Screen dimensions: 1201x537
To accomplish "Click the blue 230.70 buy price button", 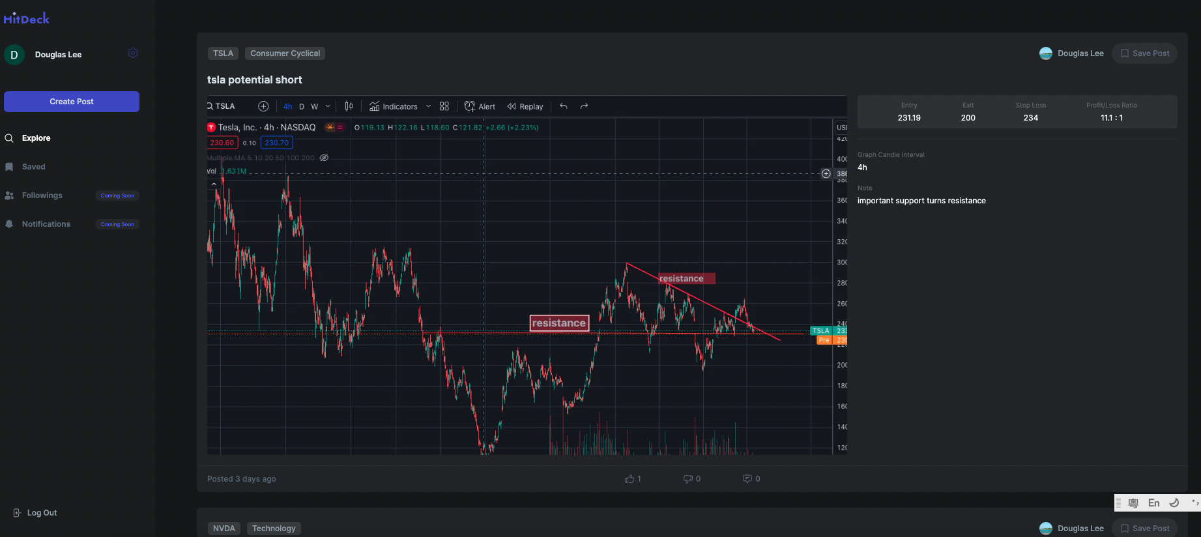I will point(276,143).
